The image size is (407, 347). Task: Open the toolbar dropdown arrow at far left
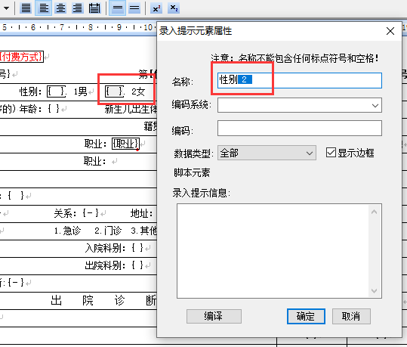coord(7,8)
